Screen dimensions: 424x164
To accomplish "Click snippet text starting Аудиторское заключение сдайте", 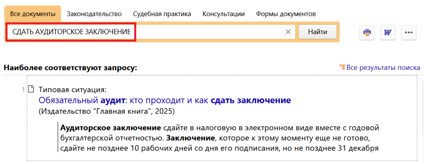I will [219, 138].
